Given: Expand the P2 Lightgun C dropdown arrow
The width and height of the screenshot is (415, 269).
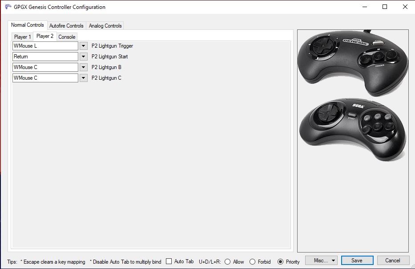Looking at the screenshot, I should click(x=83, y=78).
